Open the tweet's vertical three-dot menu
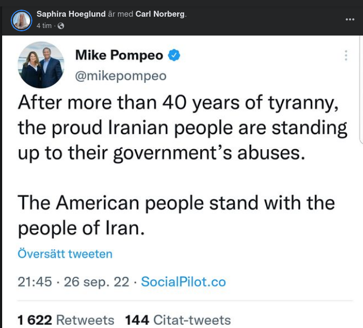 (x=346, y=55)
